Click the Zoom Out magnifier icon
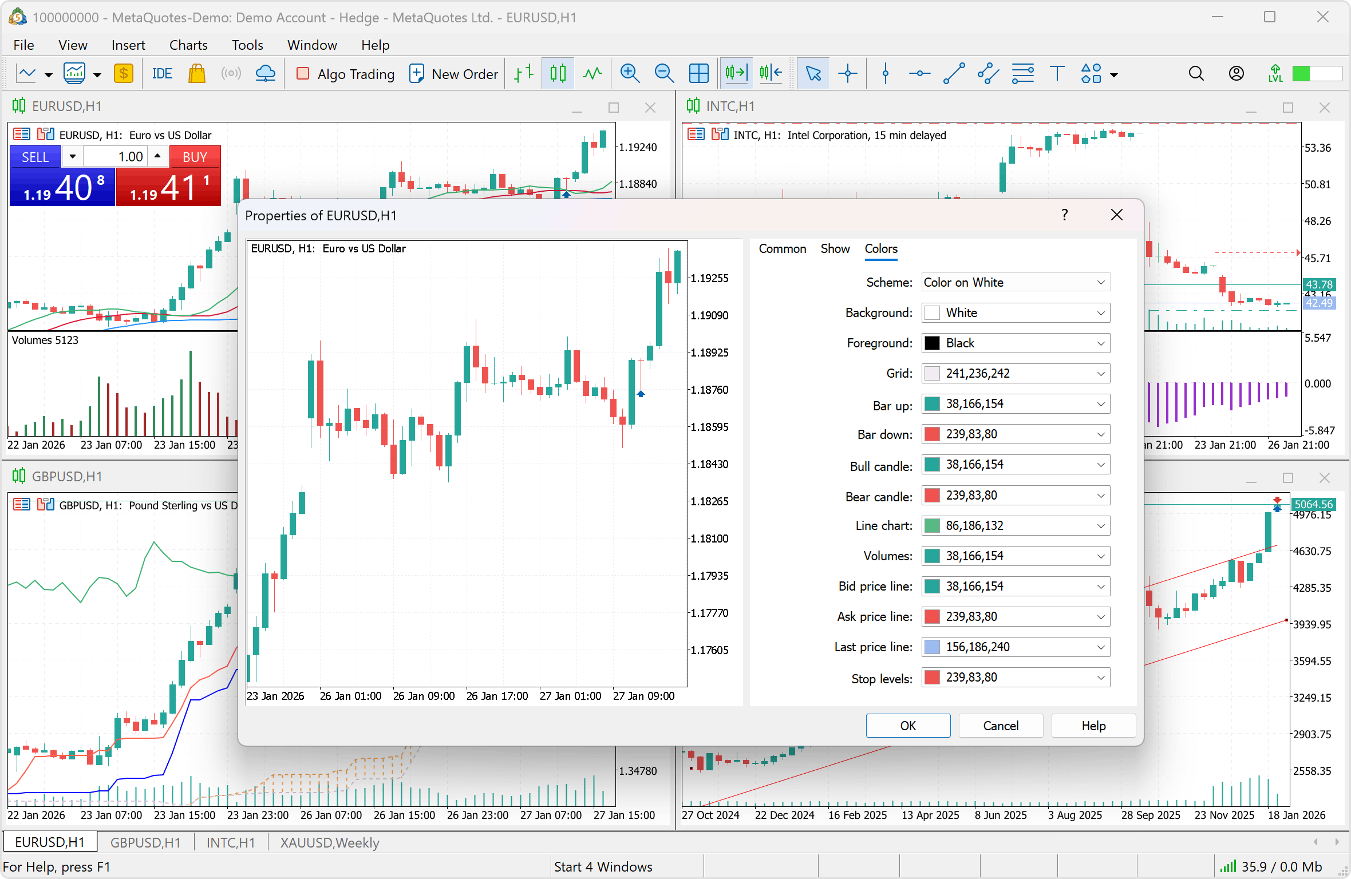Viewport: 1351px width, 879px height. click(x=663, y=74)
